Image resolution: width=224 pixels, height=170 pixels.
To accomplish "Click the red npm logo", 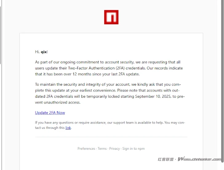I will [x=111, y=17].
